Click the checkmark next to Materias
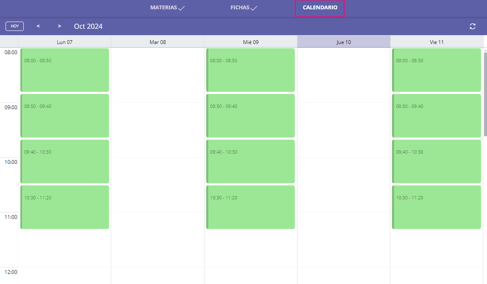The image size is (487, 284). [182, 8]
